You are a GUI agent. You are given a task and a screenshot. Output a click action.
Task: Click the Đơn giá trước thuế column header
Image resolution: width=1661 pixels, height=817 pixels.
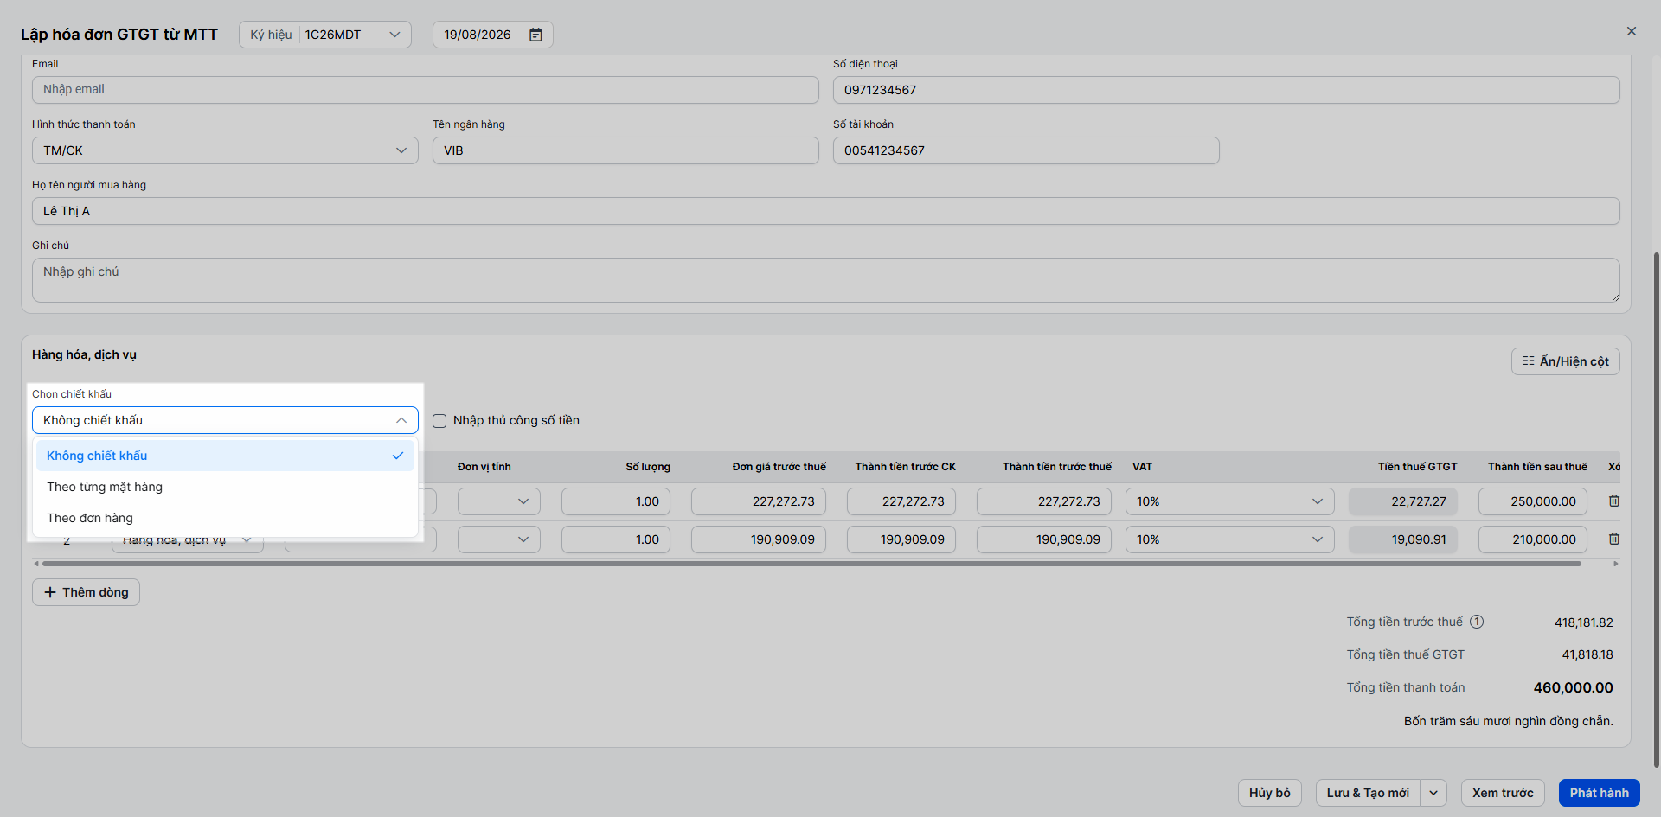click(779, 467)
